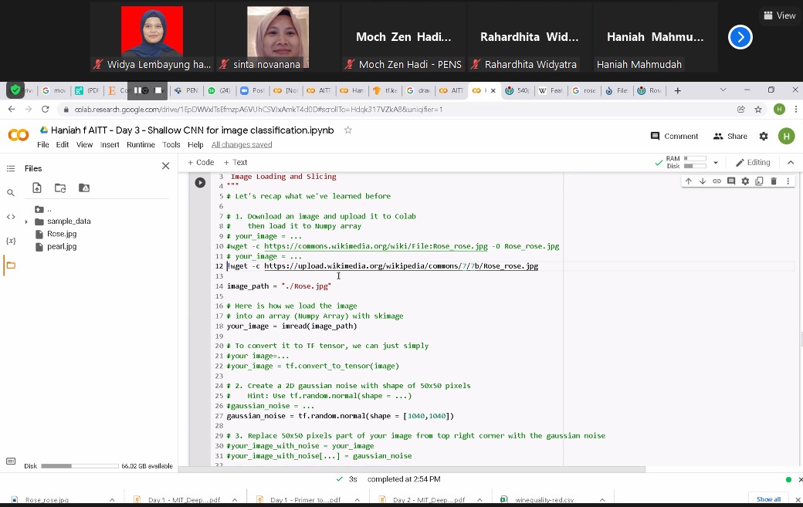Click the Share button

[730, 136]
